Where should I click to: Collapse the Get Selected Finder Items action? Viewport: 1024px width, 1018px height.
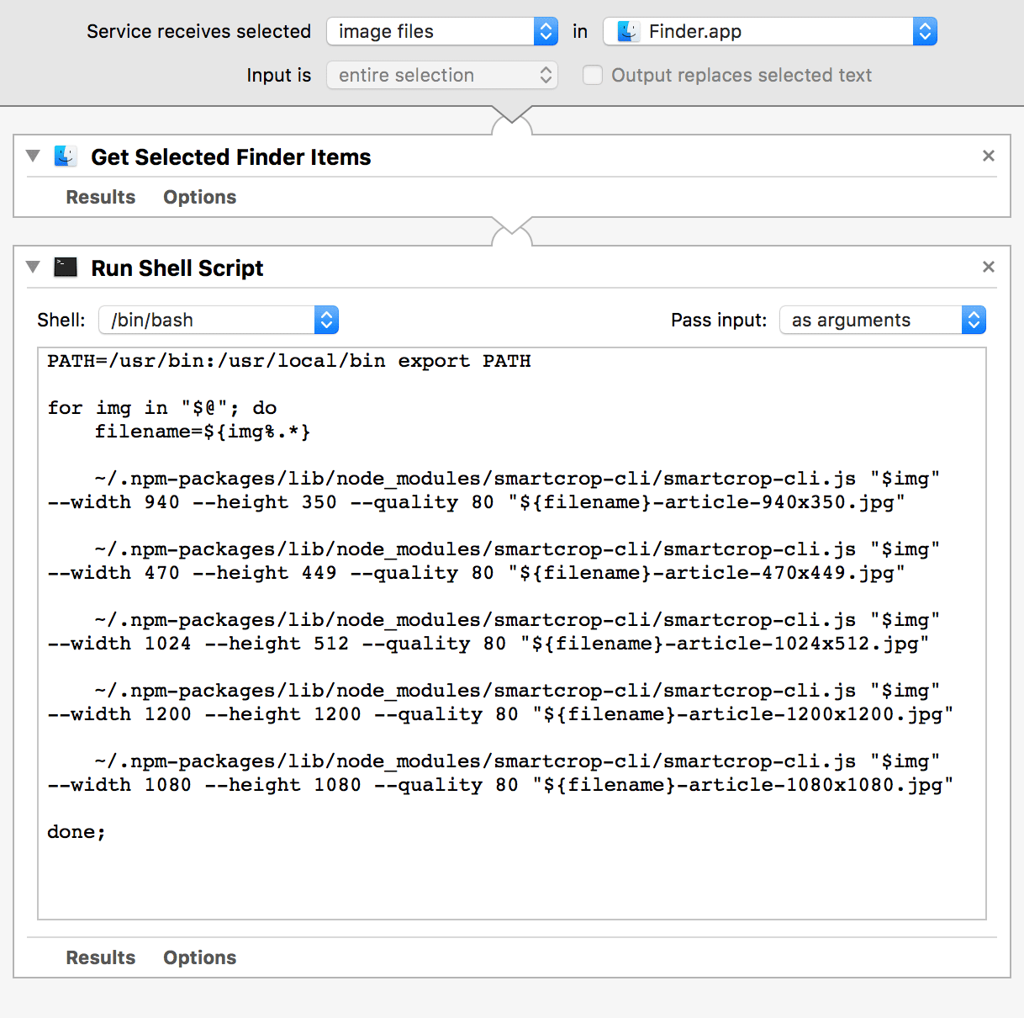tap(33, 156)
